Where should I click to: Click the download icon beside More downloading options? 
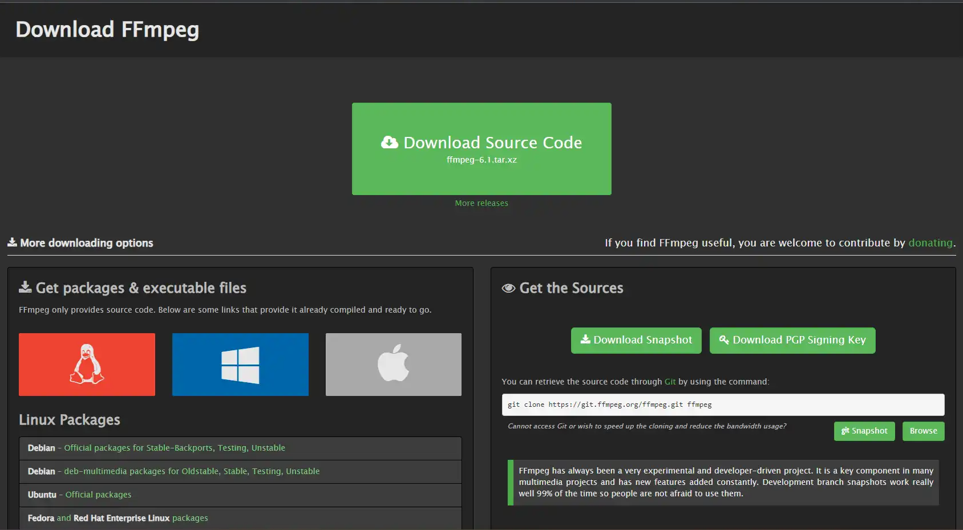tap(12, 242)
